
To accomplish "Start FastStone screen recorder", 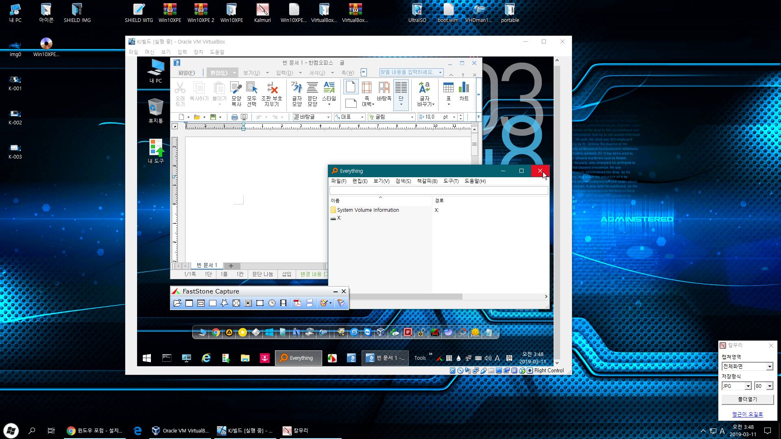I will (284, 303).
